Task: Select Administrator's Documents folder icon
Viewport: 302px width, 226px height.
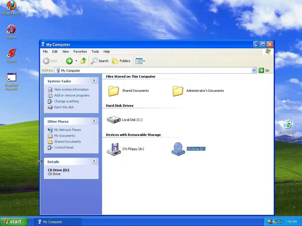Action: click(178, 91)
